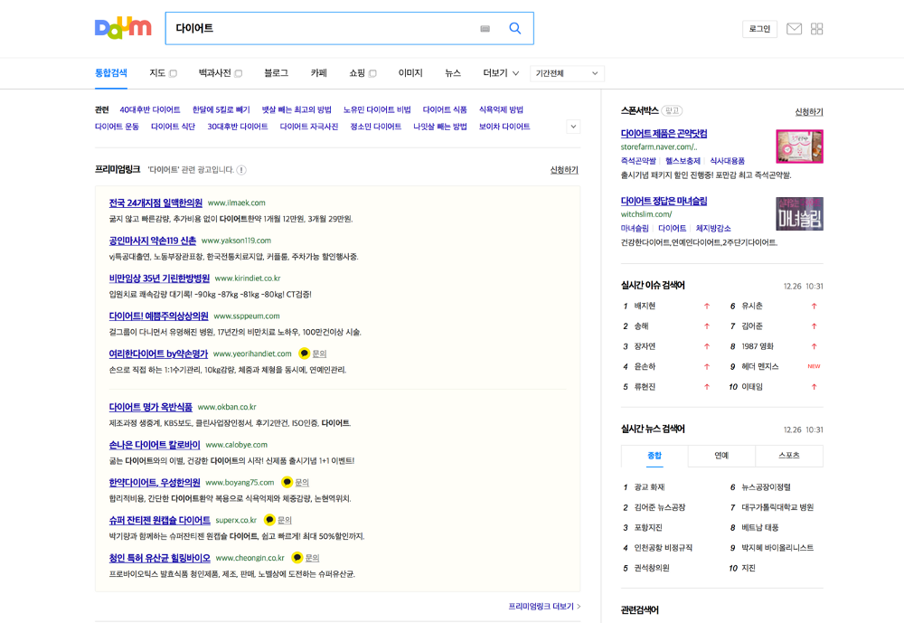The width and height of the screenshot is (904, 623).
Task: Click the Daum logo
Action: click(123, 28)
